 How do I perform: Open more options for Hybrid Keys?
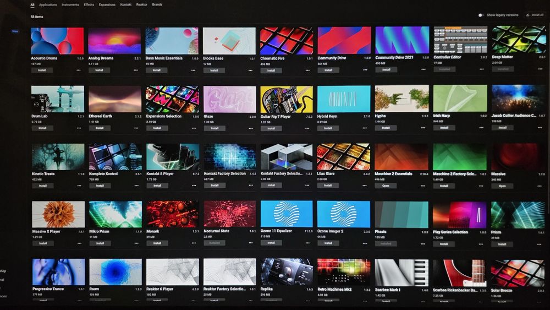365,128
